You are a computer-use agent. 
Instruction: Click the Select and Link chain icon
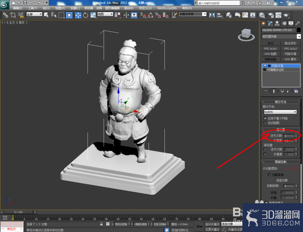click(x=5, y=15)
